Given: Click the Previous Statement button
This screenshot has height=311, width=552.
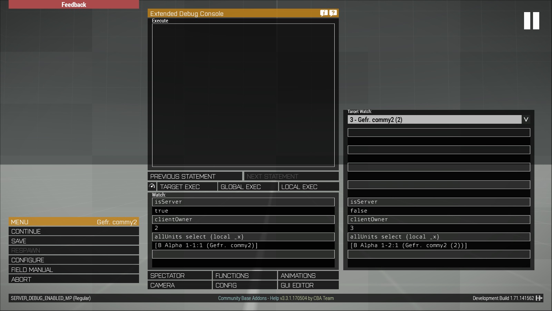Looking at the screenshot, I should pos(195,176).
